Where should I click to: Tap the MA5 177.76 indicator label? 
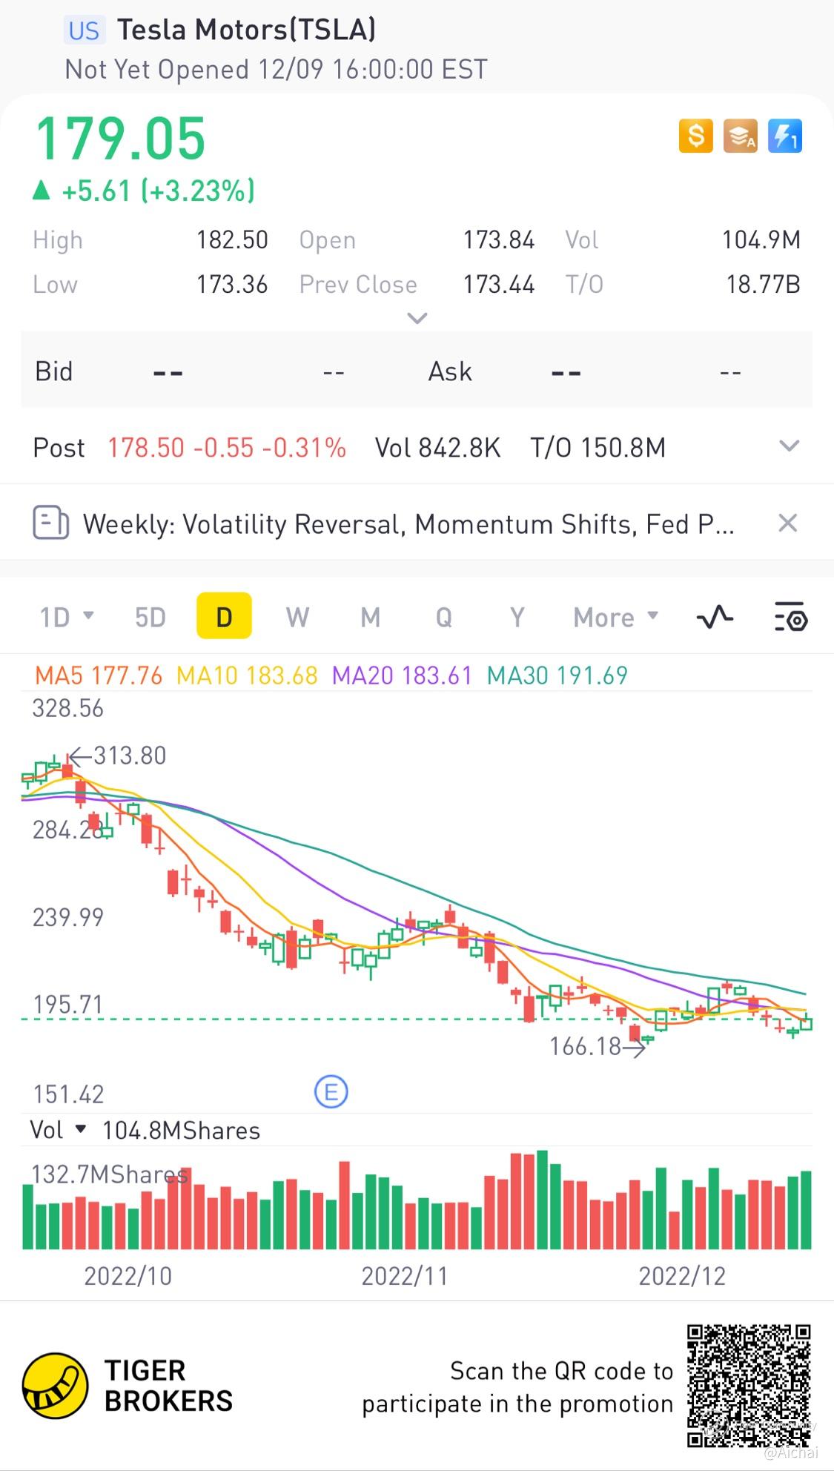(99, 675)
